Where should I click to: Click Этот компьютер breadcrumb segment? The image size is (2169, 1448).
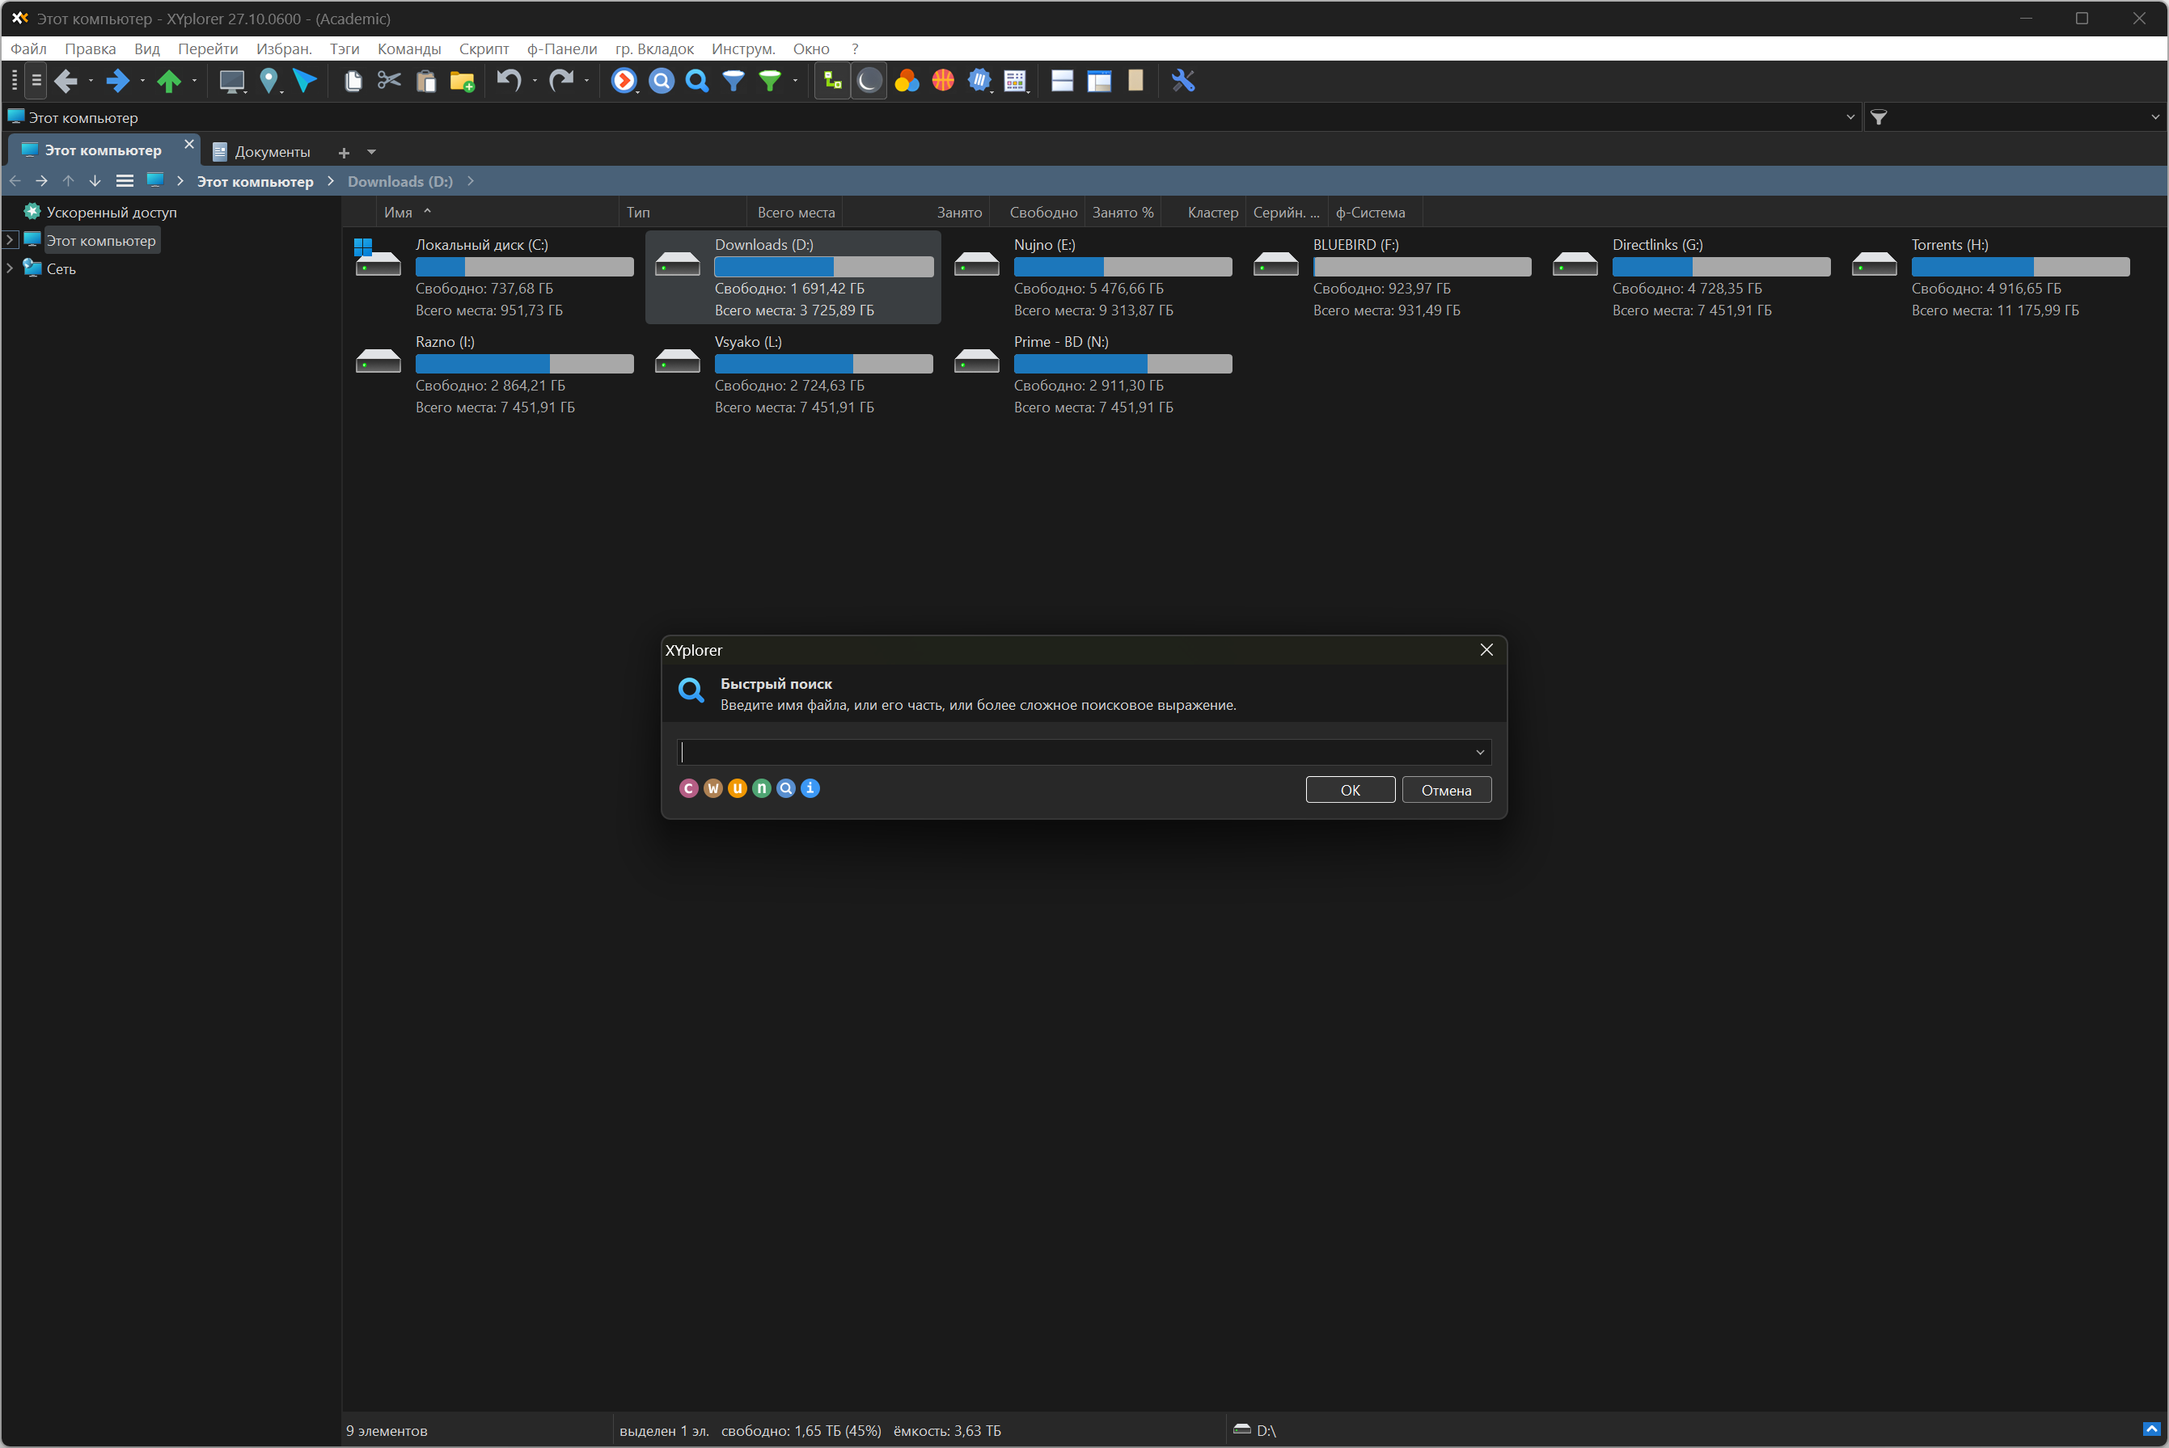(x=255, y=181)
